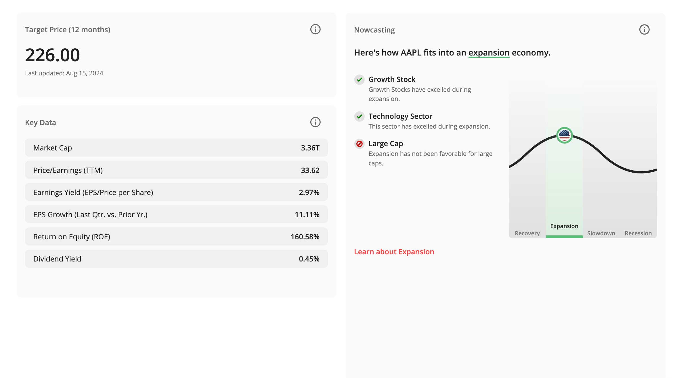Click the Earnings Yield row label

[93, 192]
